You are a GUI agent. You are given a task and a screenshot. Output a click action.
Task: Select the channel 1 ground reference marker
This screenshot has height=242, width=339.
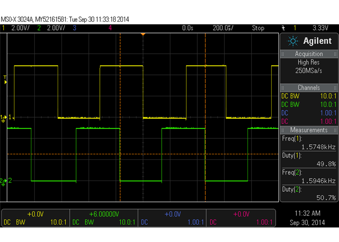(4, 118)
